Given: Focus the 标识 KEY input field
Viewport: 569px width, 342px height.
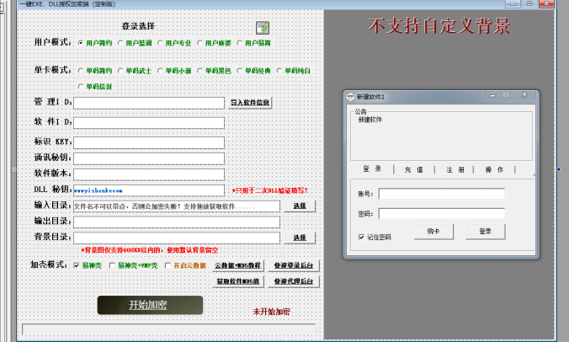Looking at the screenshot, I should pos(149,142).
